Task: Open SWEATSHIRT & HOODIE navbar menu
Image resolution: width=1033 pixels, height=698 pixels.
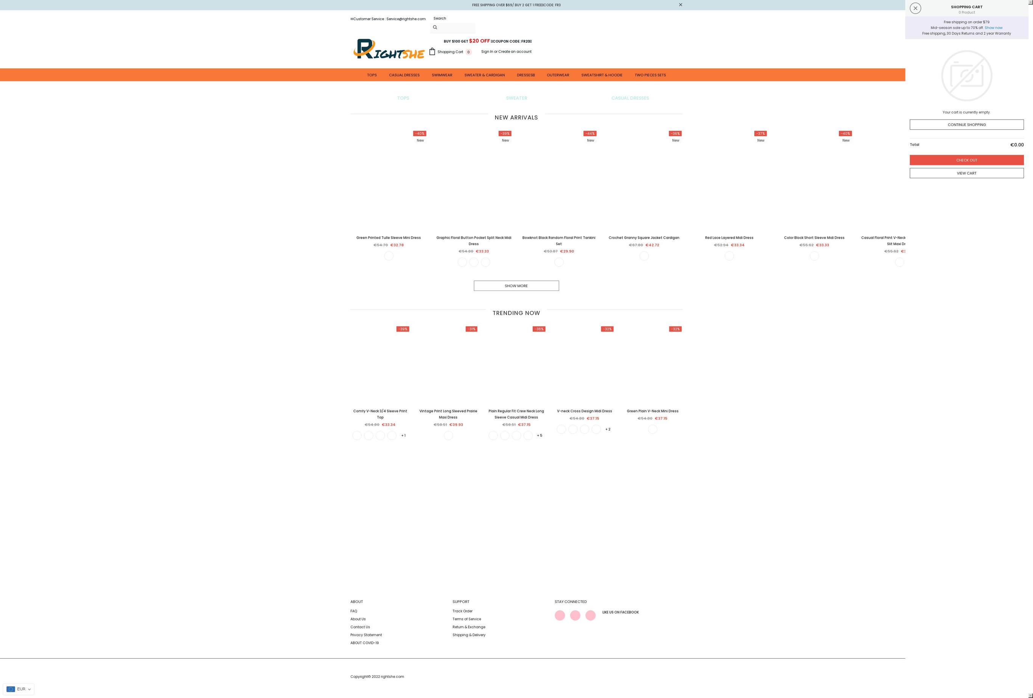Action: pyautogui.click(x=602, y=75)
